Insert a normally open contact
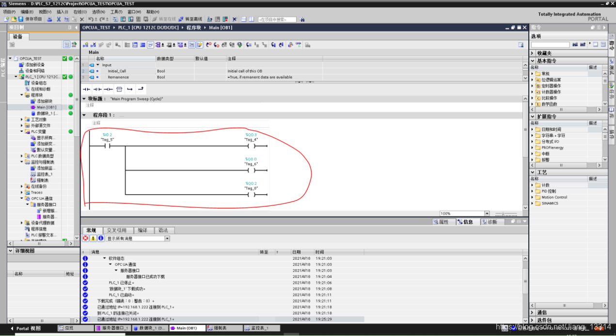 pos(87,89)
